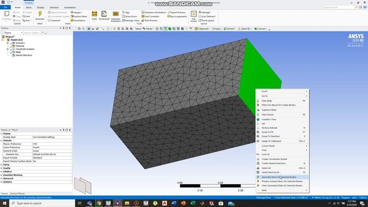The image size is (368, 207).
Task: Click the Bandicam record icon in taskbar
Action: click(136, 203)
